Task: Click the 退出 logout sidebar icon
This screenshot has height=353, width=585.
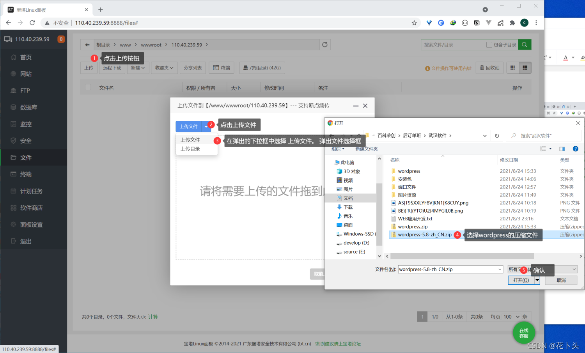Action: 13,241
